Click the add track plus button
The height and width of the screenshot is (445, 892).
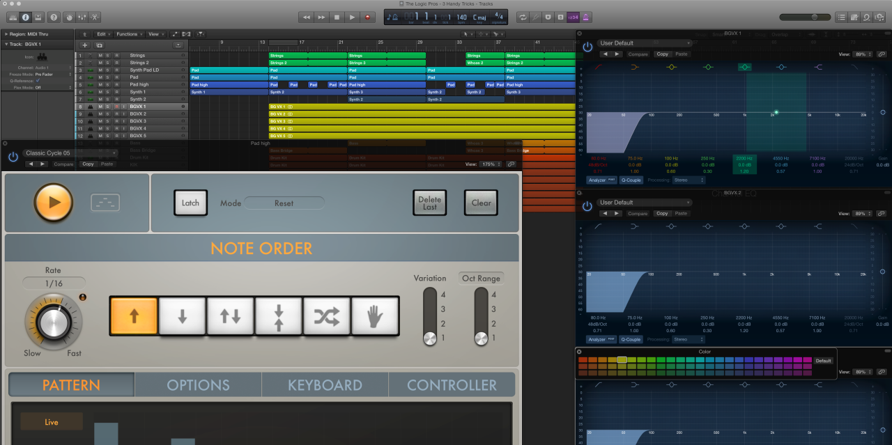(85, 45)
